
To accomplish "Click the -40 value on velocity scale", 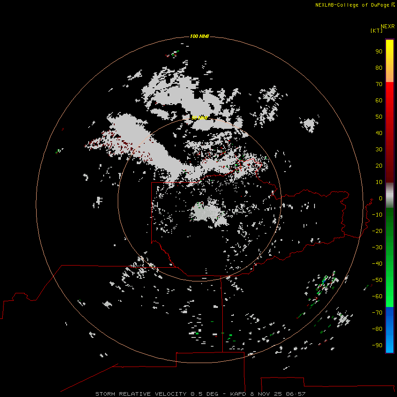I will click(377, 264).
